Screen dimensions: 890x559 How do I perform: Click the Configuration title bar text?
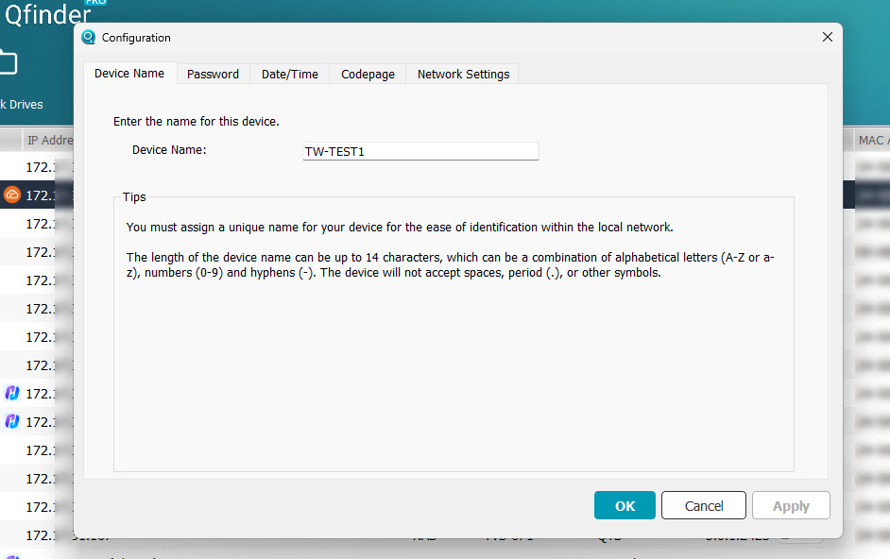(x=136, y=38)
